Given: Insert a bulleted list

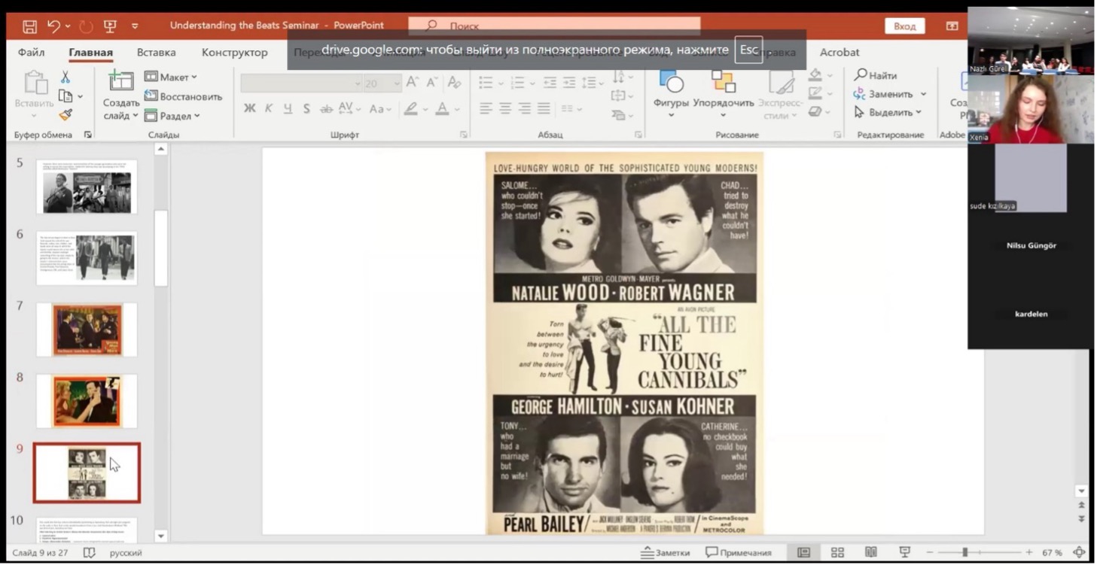Looking at the screenshot, I should [486, 83].
